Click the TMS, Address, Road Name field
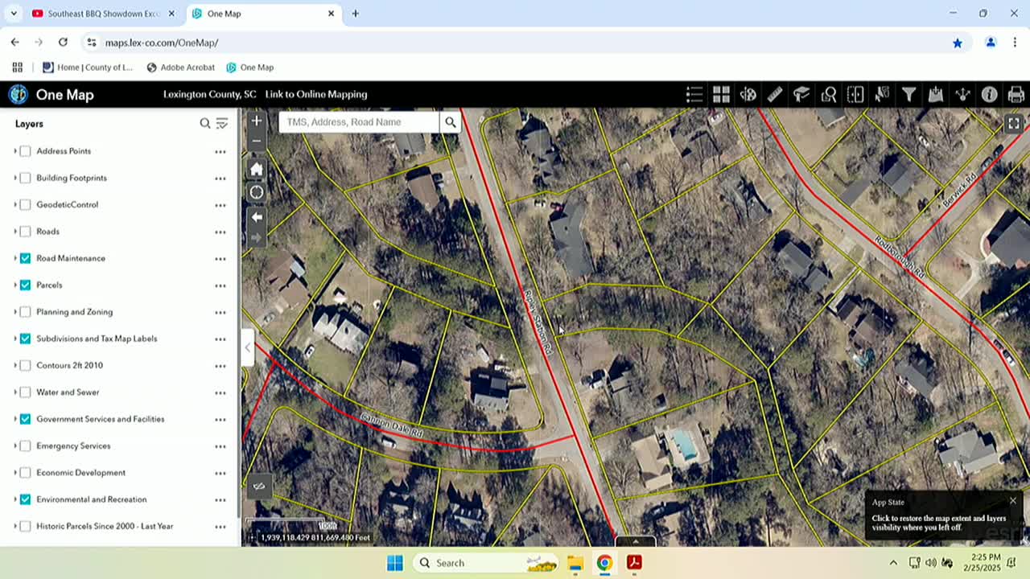Viewport: 1030px width, 579px height. click(x=360, y=122)
